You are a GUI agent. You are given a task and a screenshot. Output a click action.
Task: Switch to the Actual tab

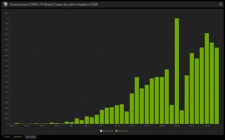pyautogui.click(x=7, y=136)
